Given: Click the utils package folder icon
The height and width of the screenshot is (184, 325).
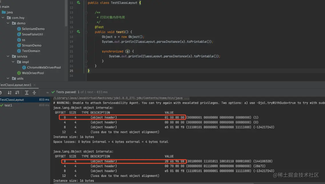Looking at the screenshot, I should [14, 78].
